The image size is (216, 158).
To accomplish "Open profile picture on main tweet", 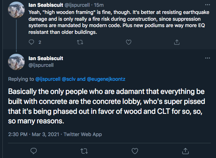I will (16, 62).
